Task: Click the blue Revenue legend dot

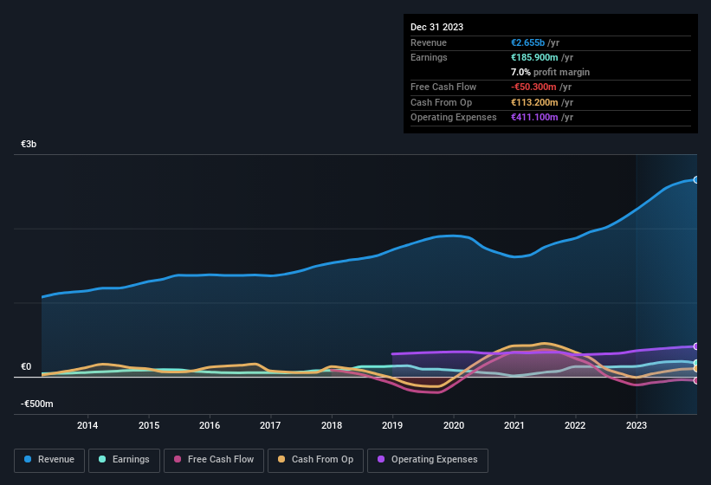Action: click(29, 459)
